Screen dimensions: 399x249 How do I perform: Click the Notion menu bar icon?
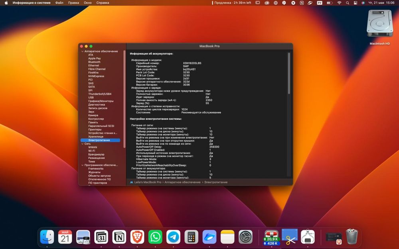[302, 3]
